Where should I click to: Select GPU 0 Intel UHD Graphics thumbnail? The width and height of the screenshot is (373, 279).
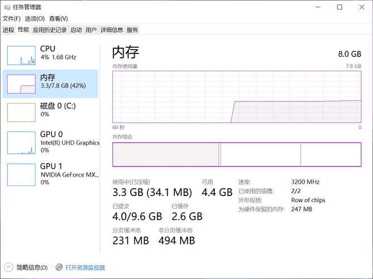[x=21, y=144]
